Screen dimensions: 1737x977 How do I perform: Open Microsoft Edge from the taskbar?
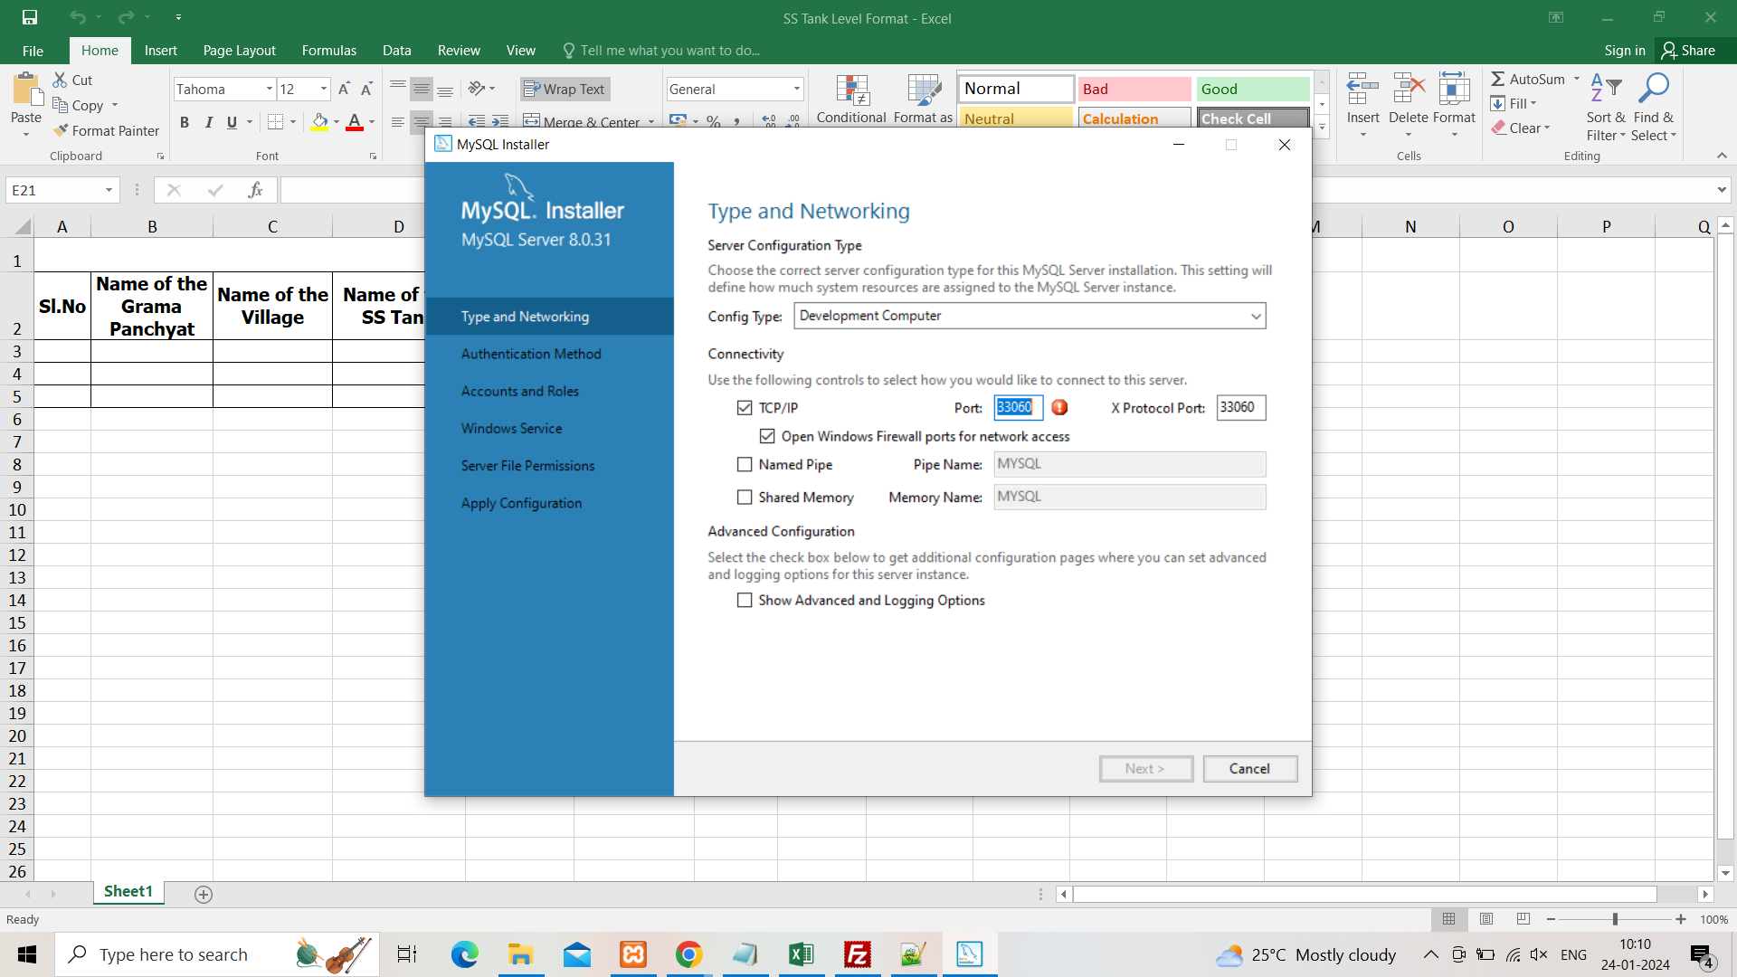click(x=464, y=954)
